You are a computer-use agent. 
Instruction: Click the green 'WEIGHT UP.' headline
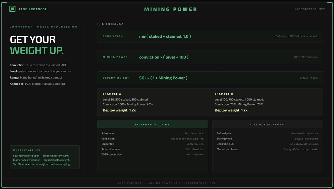[37, 51]
